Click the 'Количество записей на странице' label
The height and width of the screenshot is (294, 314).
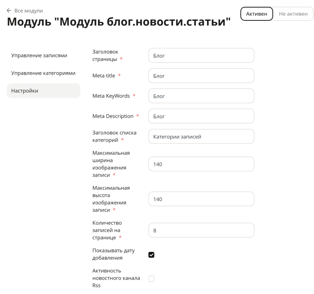click(107, 230)
